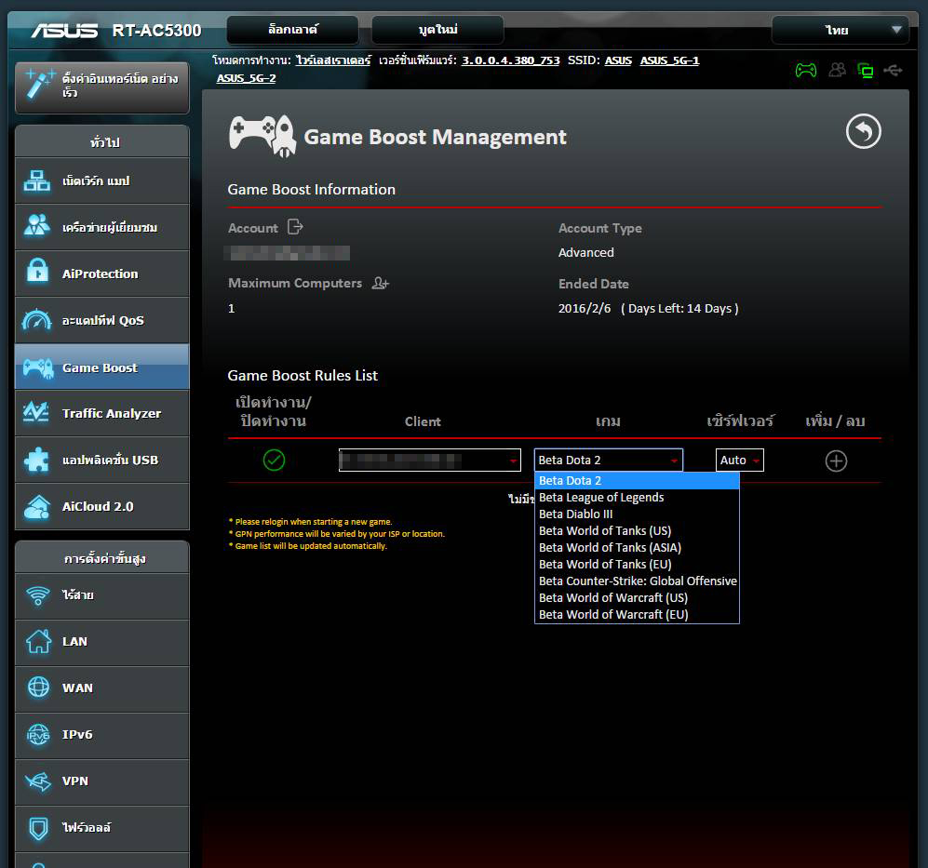Select Beta Counter-Strike: Global Offensive
This screenshot has height=868, width=928.
[637, 581]
